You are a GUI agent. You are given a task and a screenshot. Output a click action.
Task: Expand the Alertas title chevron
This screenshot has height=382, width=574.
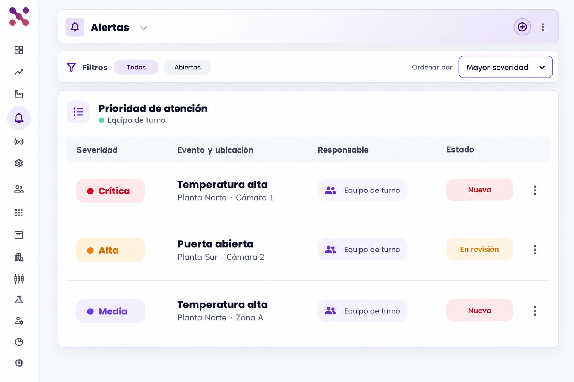click(x=143, y=28)
